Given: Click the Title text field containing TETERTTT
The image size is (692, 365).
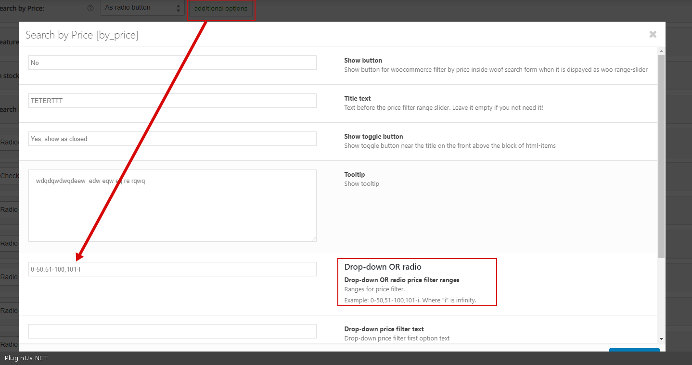Looking at the screenshot, I should [x=172, y=101].
